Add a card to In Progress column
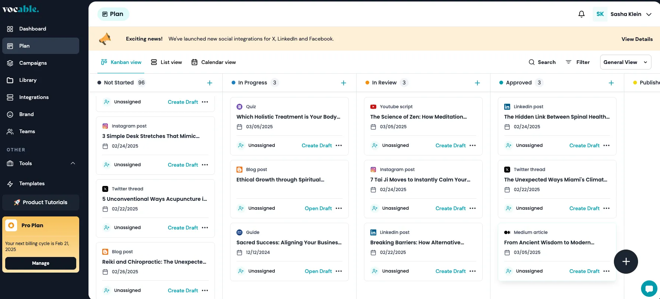The image size is (660, 299). point(344,83)
